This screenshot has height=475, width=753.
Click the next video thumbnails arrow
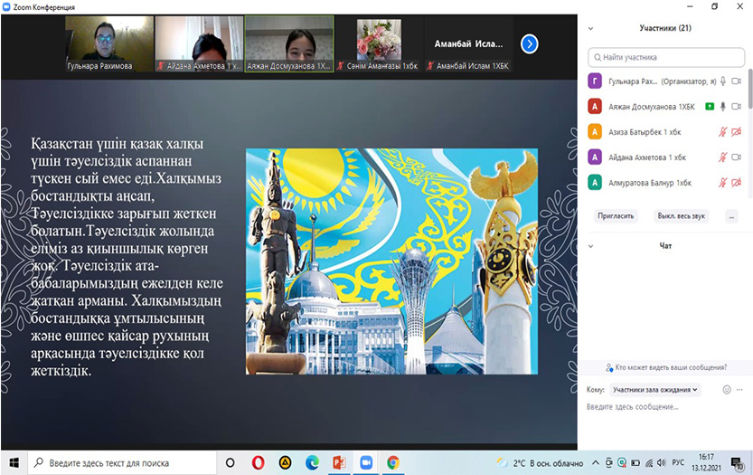point(530,43)
